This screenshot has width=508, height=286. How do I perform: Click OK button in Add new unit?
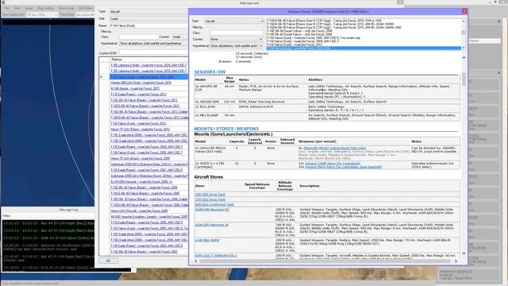pyautogui.click(x=108, y=261)
